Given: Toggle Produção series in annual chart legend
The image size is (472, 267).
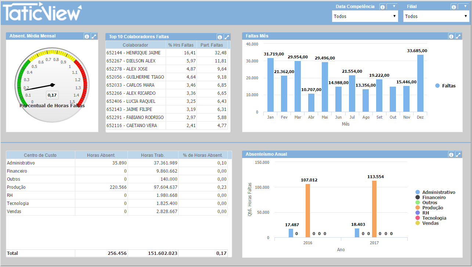Looking at the screenshot, I should tap(432, 208).
